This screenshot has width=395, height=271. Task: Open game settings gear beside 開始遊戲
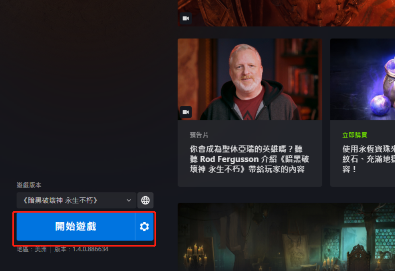tap(144, 226)
